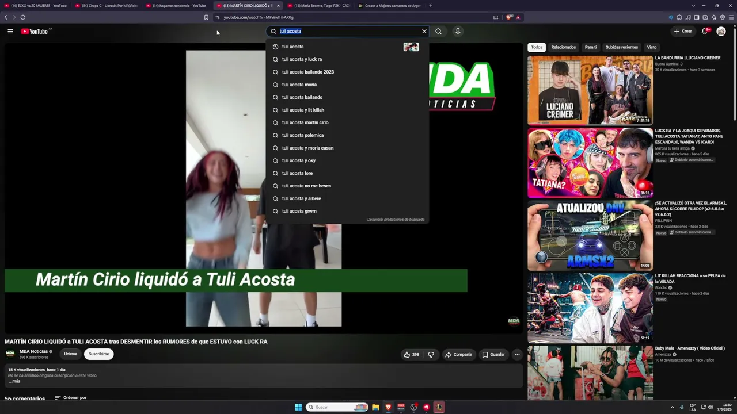Viewport: 737px width, 414px height.
Task: Open the LA BANDURRIA Luciano Creiner thumbnail
Action: pyautogui.click(x=590, y=90)
